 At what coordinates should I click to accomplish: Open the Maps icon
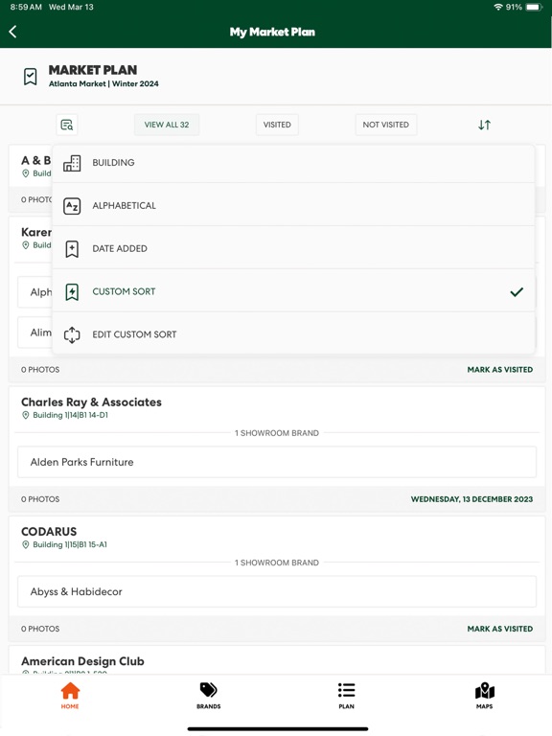[485, 690]
